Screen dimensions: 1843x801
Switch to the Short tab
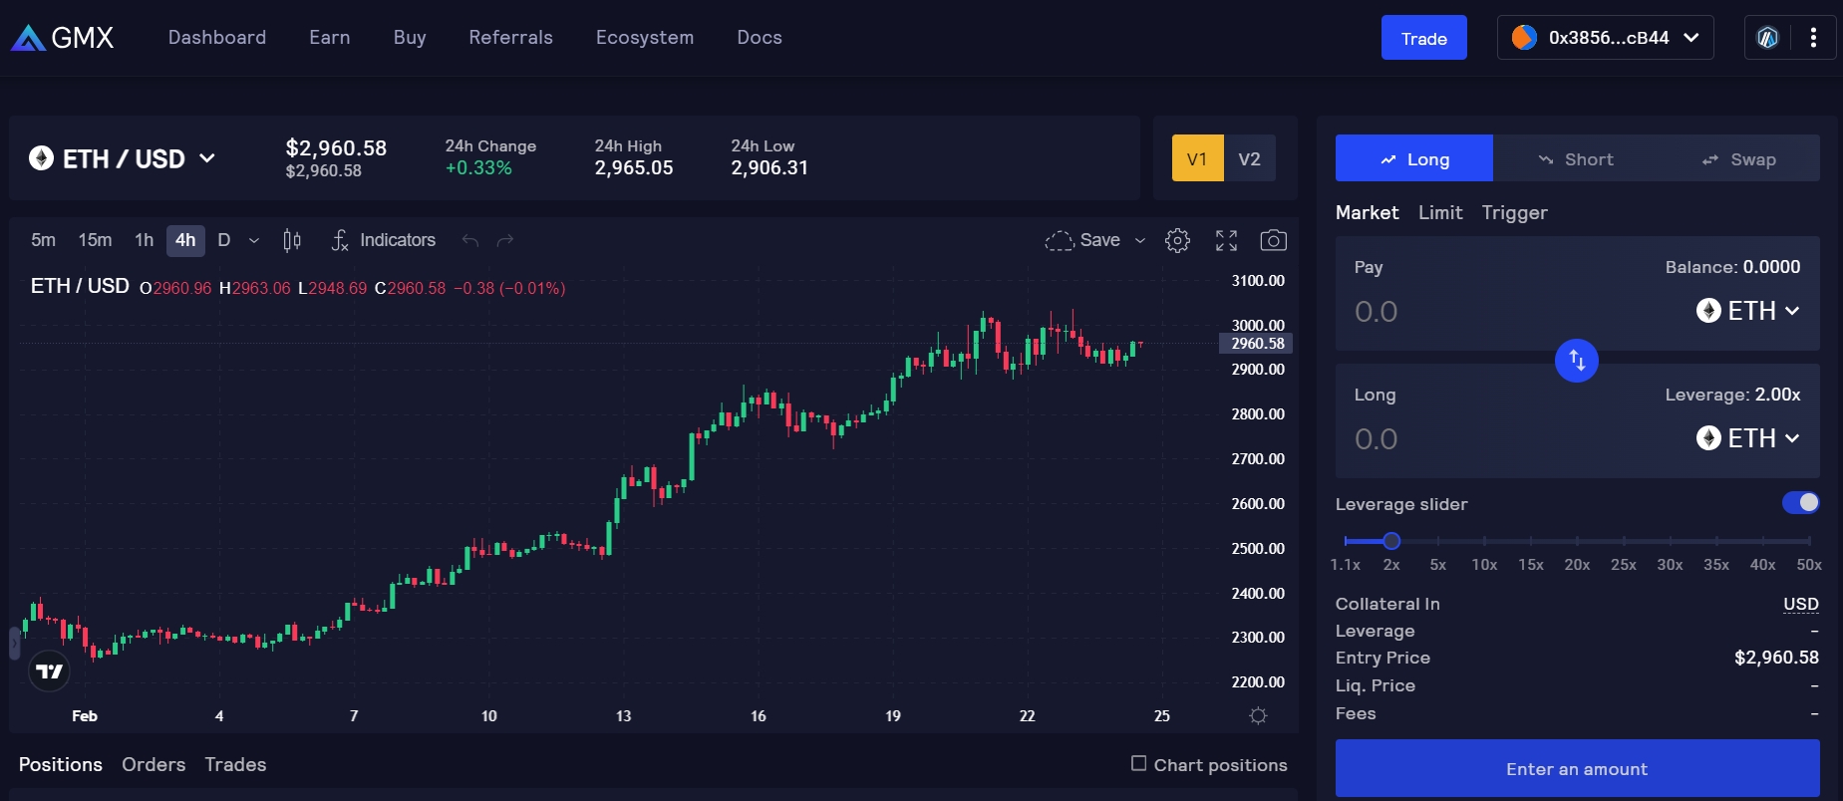pyautogui.click(x=1576, y=158)
